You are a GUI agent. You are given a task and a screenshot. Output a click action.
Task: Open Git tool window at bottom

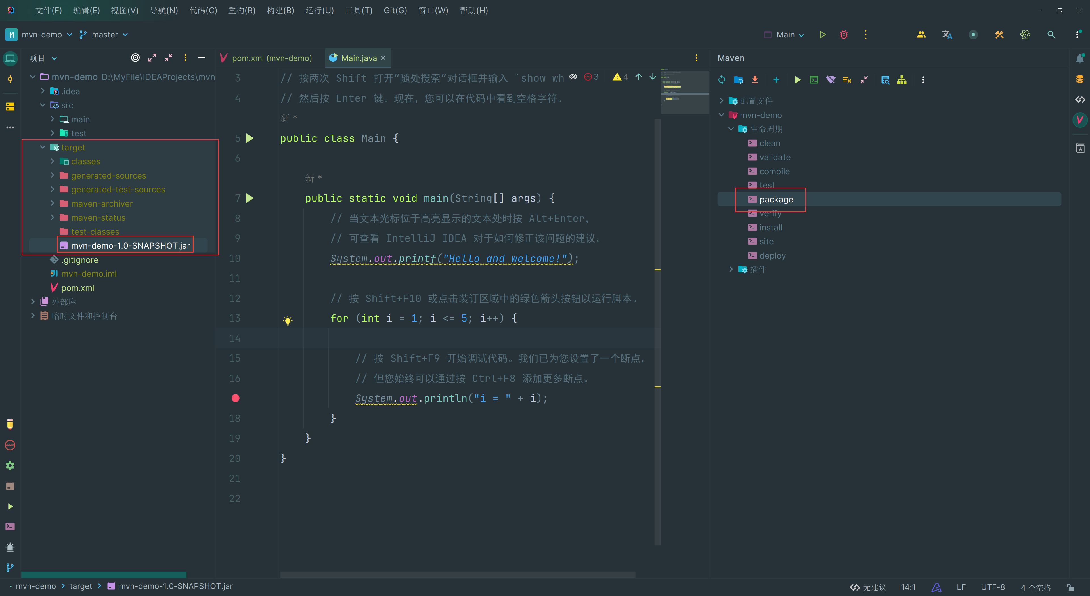[x=10, y=568]
